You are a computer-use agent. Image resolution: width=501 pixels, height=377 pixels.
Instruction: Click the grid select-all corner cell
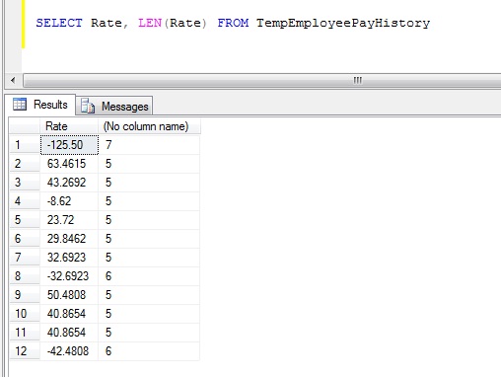tap(25, 126)
